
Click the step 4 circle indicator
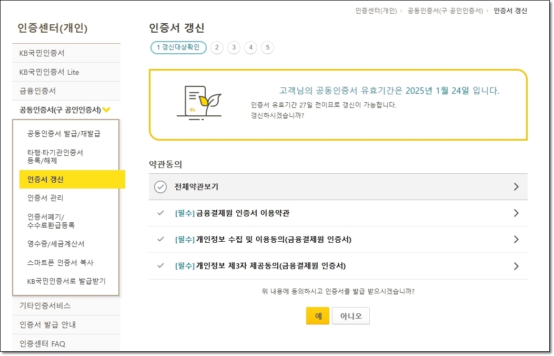(250, 47)
